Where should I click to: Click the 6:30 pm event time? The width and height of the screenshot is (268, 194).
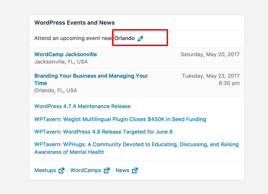[x=229, y=83]
